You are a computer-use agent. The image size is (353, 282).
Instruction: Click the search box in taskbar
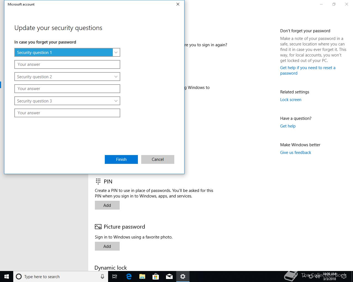coord(61,276)
